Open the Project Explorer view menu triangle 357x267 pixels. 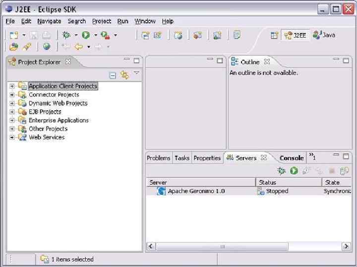click(136, 73)
